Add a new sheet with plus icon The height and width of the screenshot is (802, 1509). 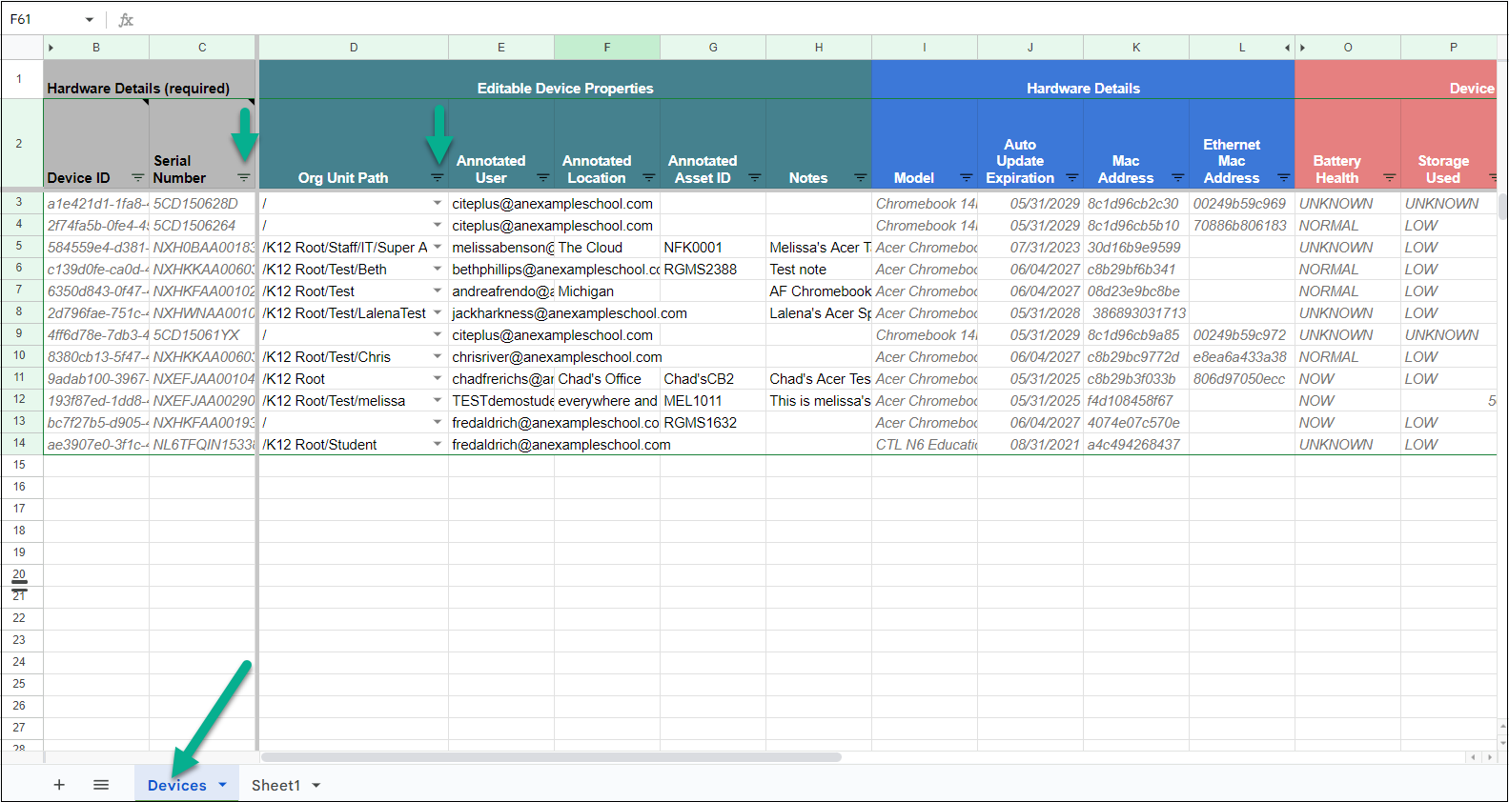pos(59,785)
